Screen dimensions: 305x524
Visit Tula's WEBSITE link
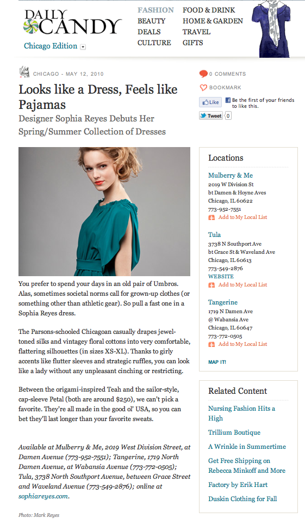coord(221,276)
